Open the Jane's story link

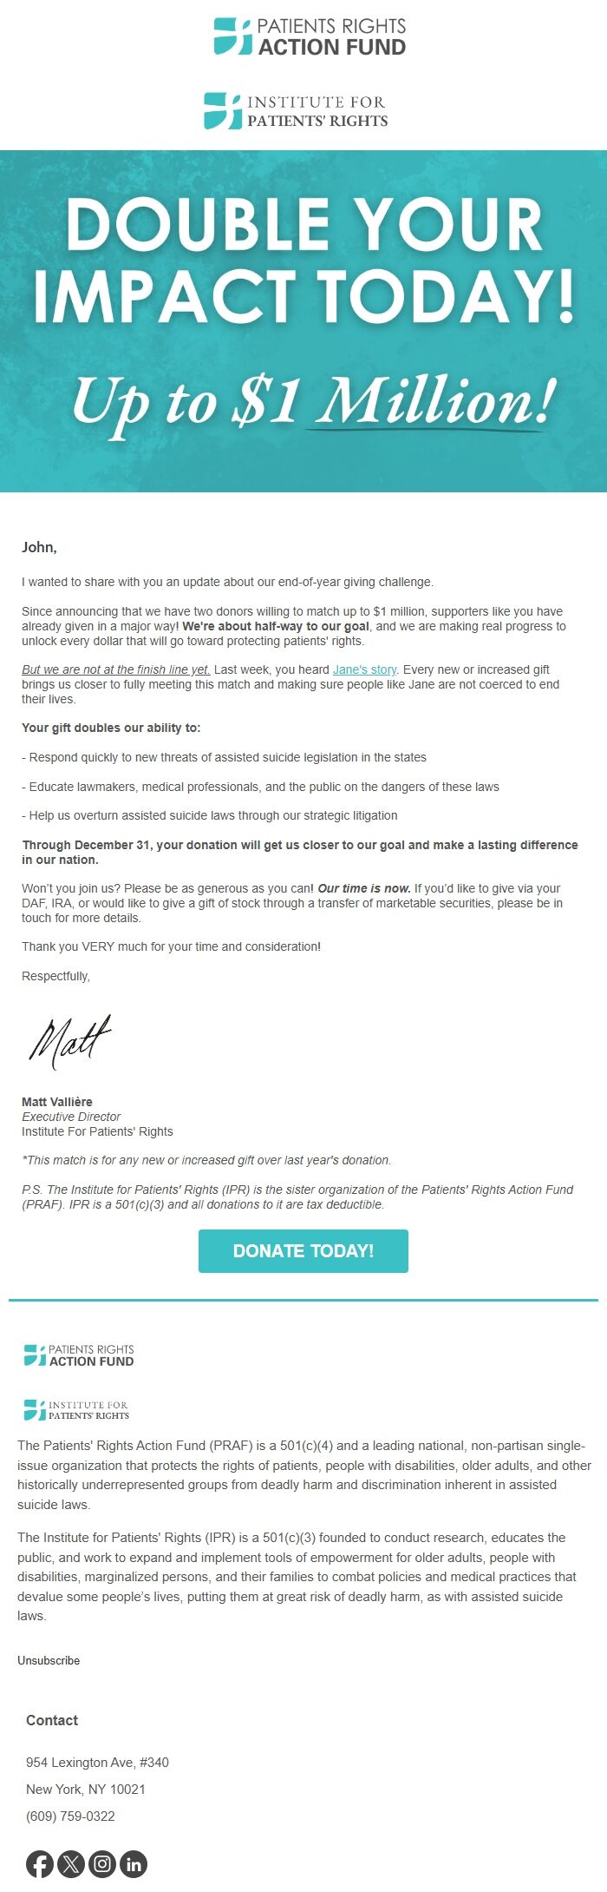click(x=365, y=669)
